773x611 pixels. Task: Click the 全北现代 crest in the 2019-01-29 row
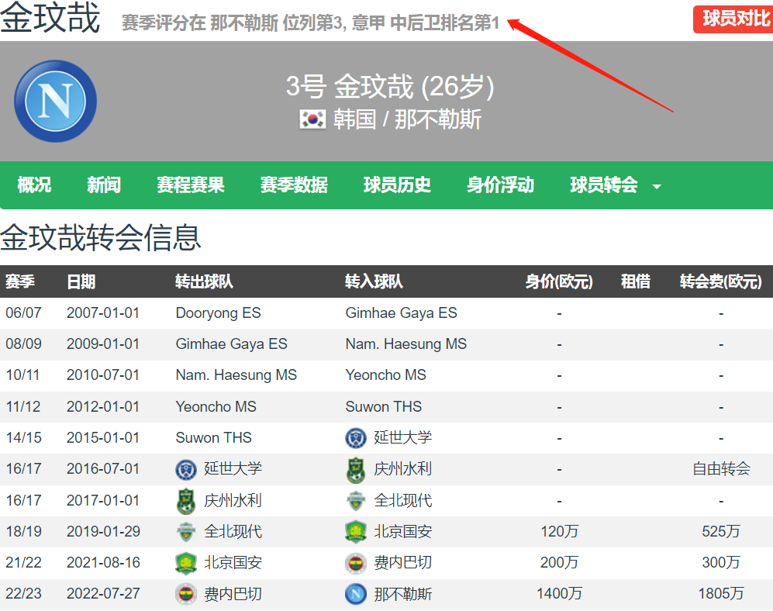pyautogui.click(x=186, y=532)
